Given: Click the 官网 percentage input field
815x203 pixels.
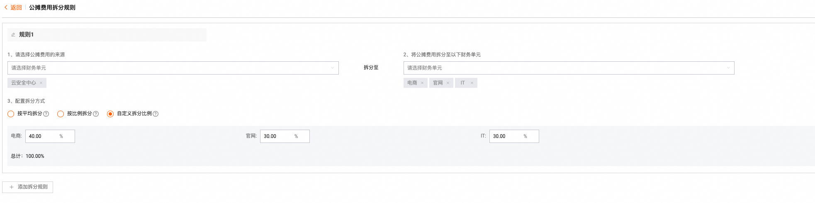Looking at the screenshot, I should 285,136.
